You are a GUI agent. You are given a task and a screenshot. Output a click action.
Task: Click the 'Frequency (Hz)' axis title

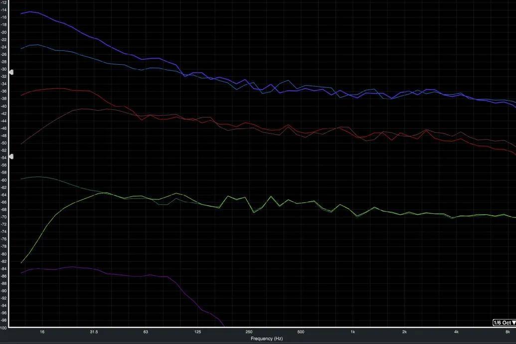(x=267, y=339)
